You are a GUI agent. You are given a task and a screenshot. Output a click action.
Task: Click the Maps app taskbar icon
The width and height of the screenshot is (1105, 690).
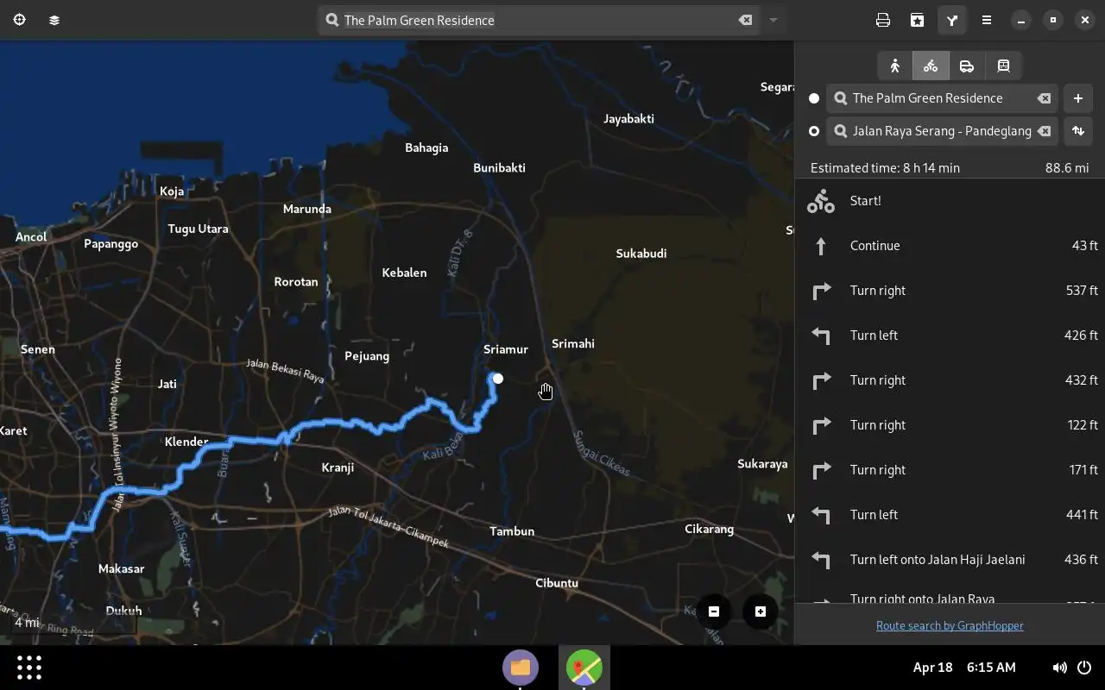point(584,667)
